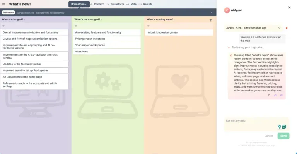Screen dimensions: 297x154
Task: Select card 'Your map or workspaces'
Action: pos(107,45)
